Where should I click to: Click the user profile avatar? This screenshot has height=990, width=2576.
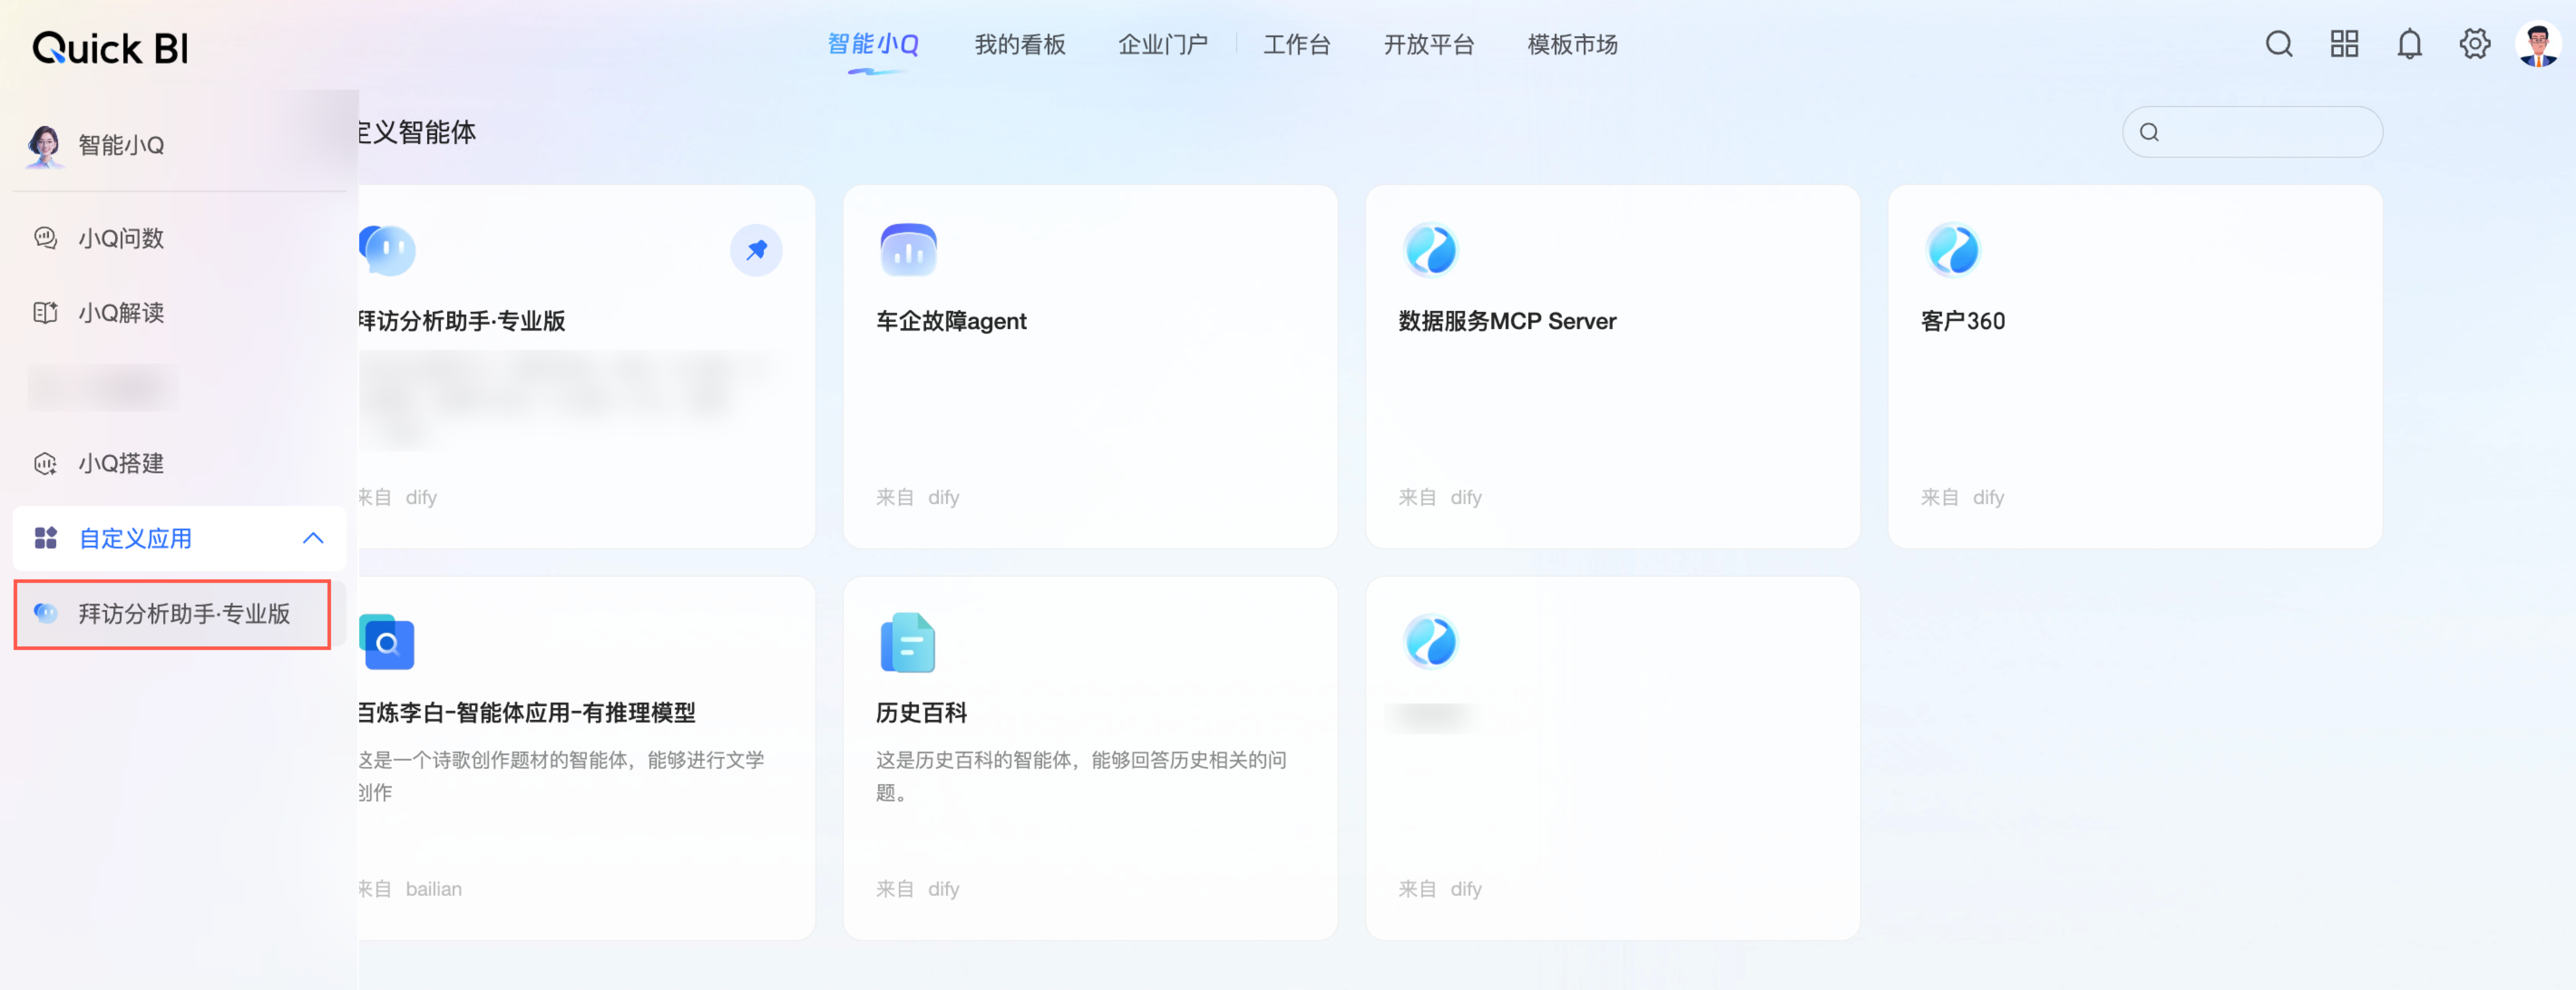pyautogui.click(x=2538, y=44)
